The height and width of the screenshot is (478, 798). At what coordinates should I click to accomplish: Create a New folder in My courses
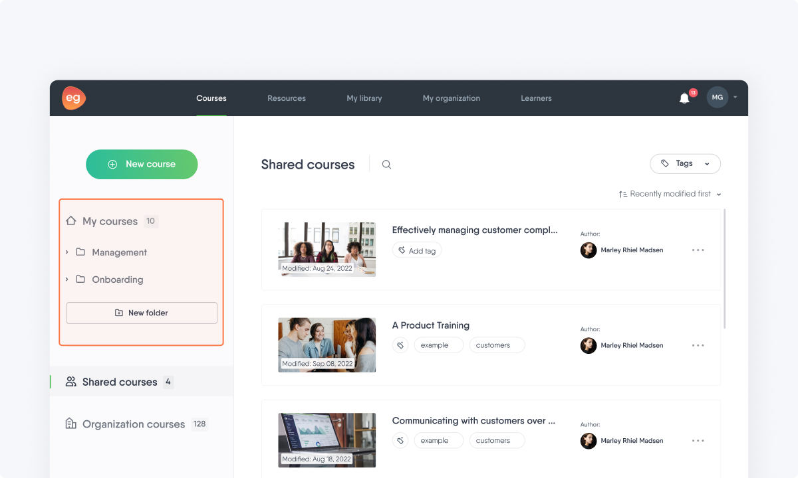click(x=142, y=313)
